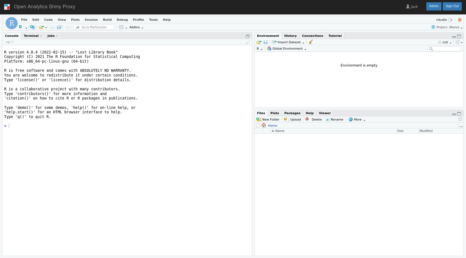Viewport: 466px width, 258px height.
Task: Click the Environment search box
Action: pyautogui.click(x=444, y=49)
